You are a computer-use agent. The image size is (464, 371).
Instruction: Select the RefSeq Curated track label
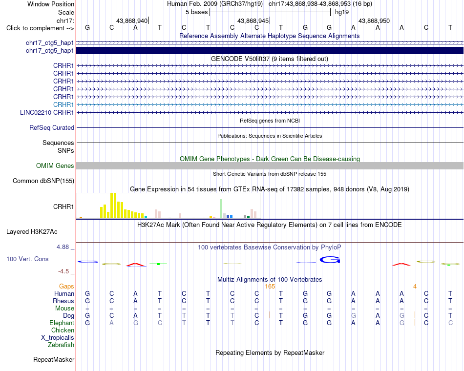(x=51, y=127)
